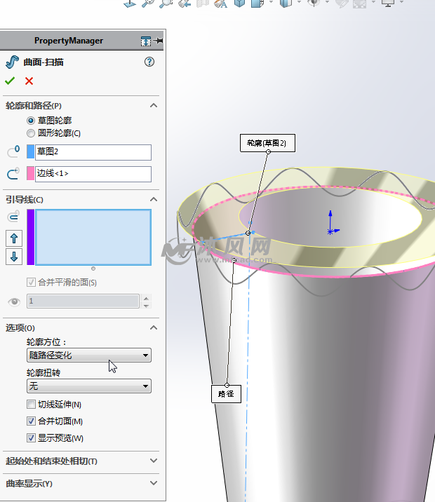Collapse the 引导线(C) guide curves section
This screenshot has height=502, width=435.
[154, 199]
